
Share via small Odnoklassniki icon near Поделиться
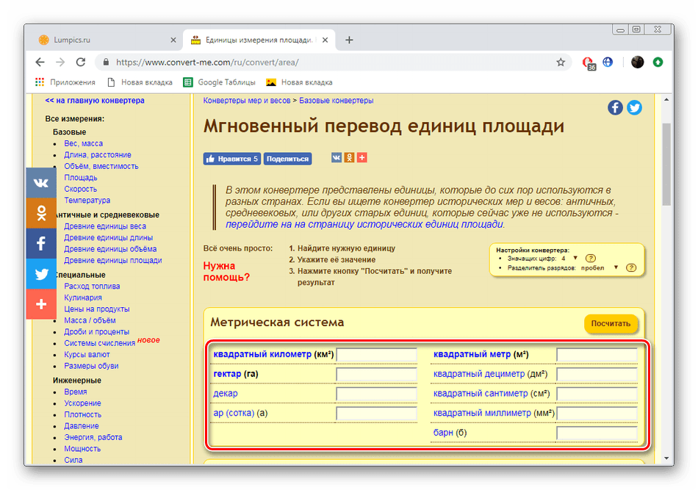[350, 157]
